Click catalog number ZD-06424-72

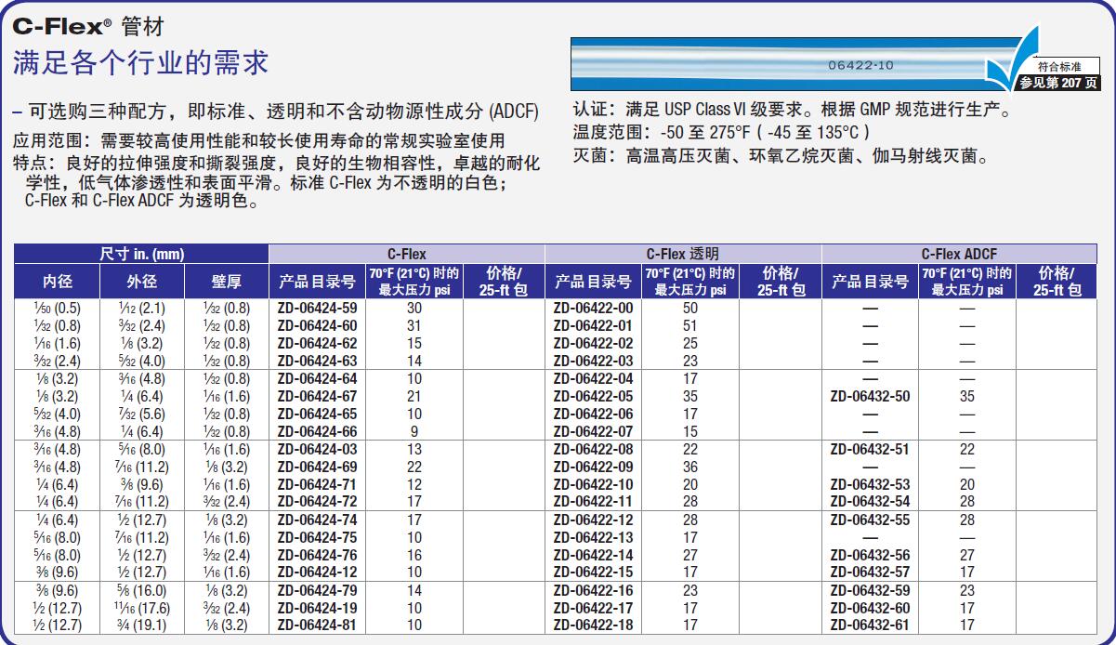tap(317, 502)
